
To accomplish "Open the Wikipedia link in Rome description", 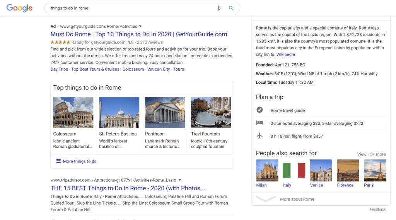I will pos(286,54).
